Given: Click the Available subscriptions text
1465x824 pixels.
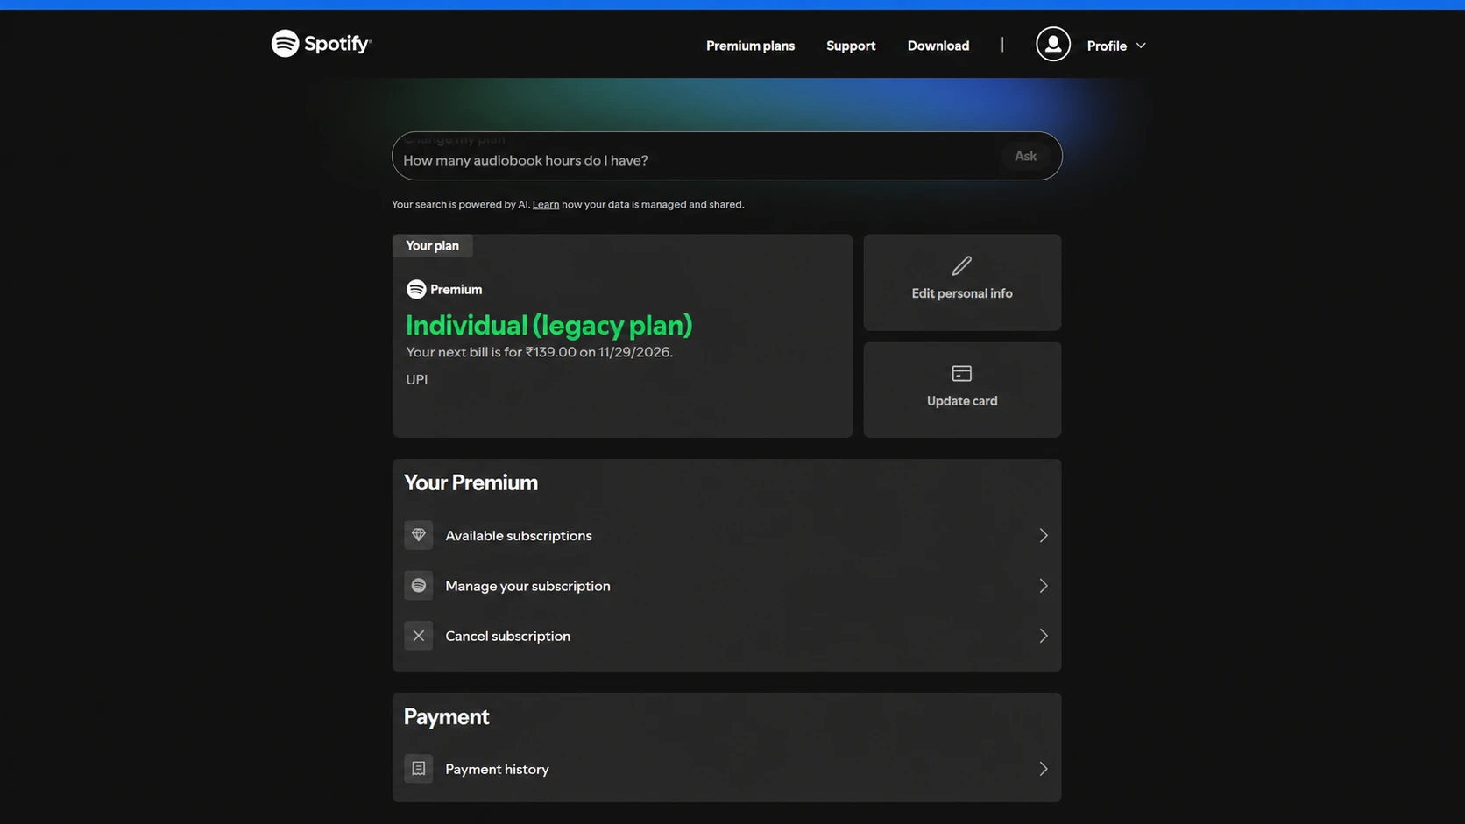Looking at the screenshot, I should pyautogui.click(x=519, y=535).
